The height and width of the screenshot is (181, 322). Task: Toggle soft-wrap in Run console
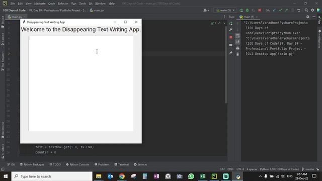tap(237, 36)
